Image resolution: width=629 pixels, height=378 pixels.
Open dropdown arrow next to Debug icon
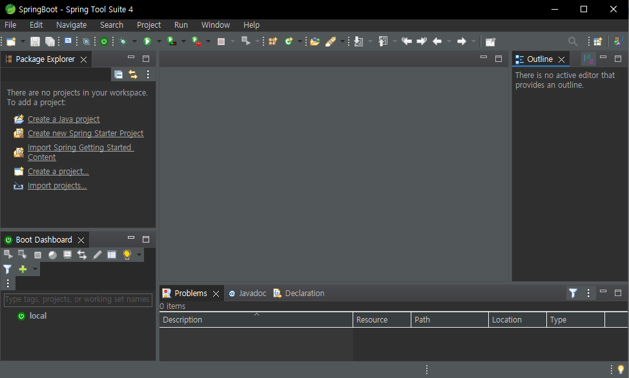[x=134, y=41]
